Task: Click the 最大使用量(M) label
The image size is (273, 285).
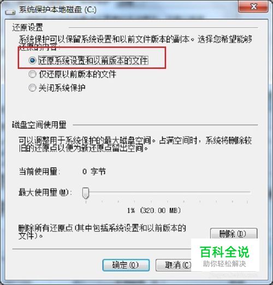Action: tap(45, 193)
